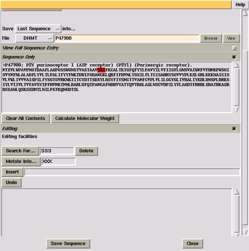Click the Save Sequence button
Viewport: 249px width, 251px height.
(68, 243)
